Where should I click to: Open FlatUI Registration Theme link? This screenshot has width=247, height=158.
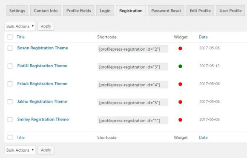42,66
